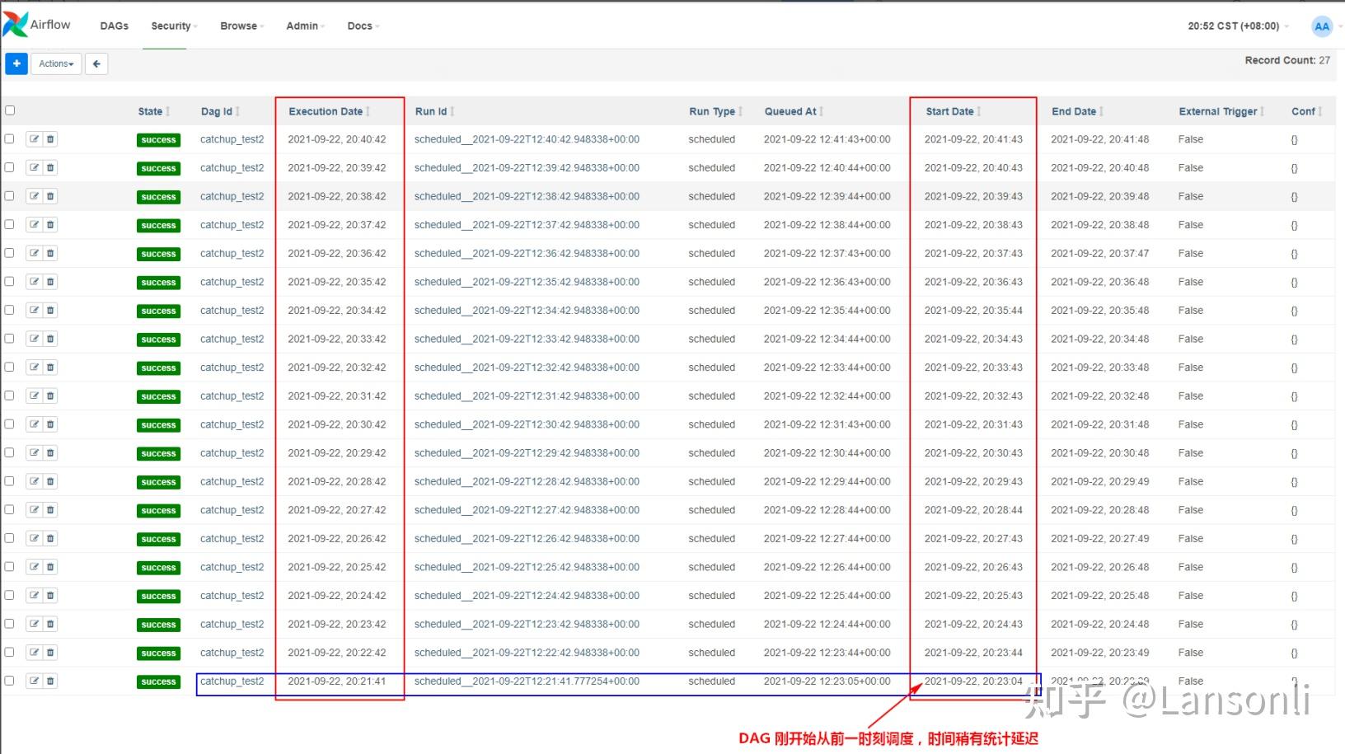Sort table by End Date column

pyautogui.click(x=1077, y=111)
